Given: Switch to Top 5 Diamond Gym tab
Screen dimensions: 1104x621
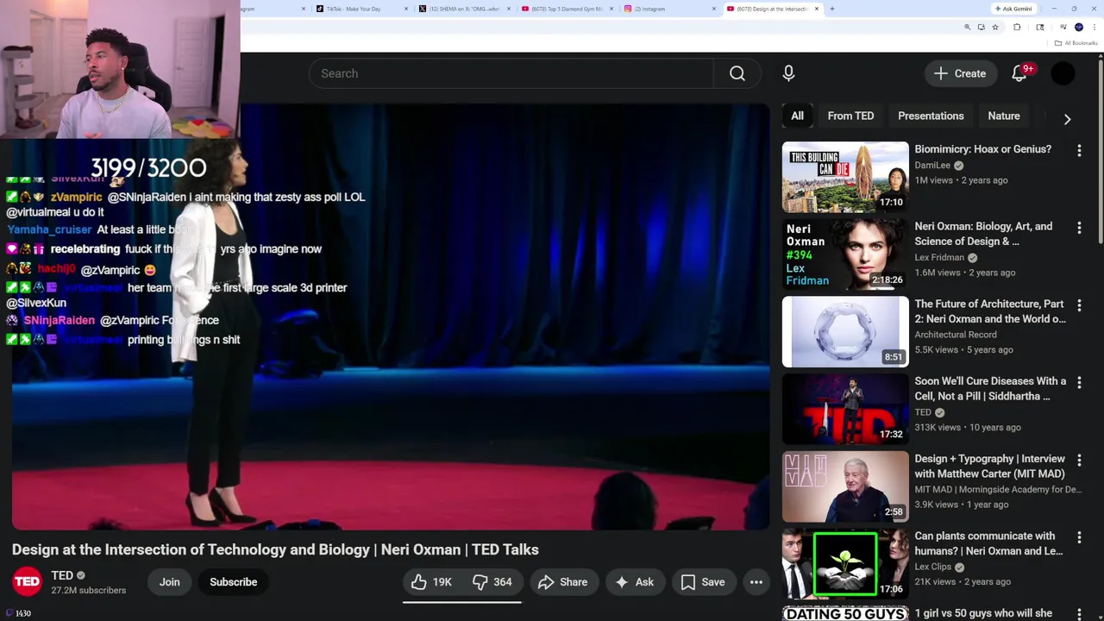Looking at the screenshot, I should 566,9.
